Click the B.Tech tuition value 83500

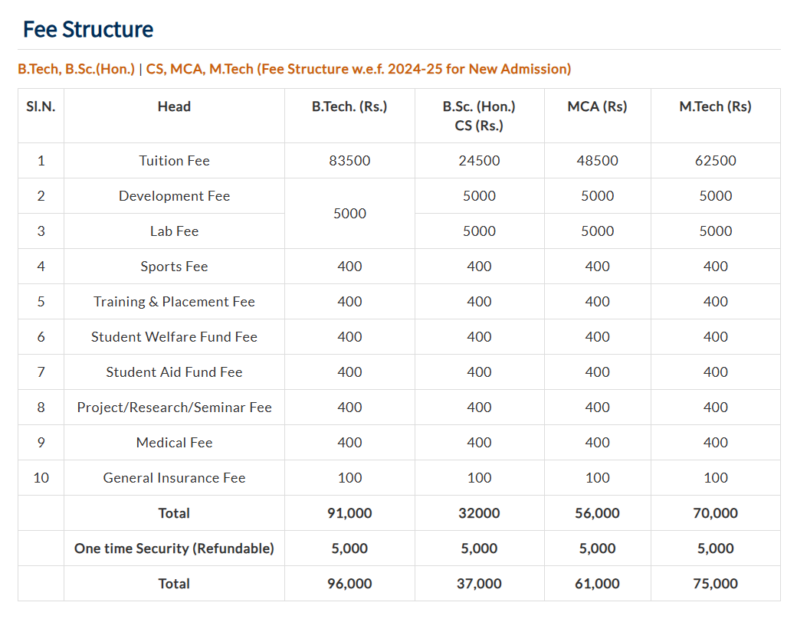[349, 161]
